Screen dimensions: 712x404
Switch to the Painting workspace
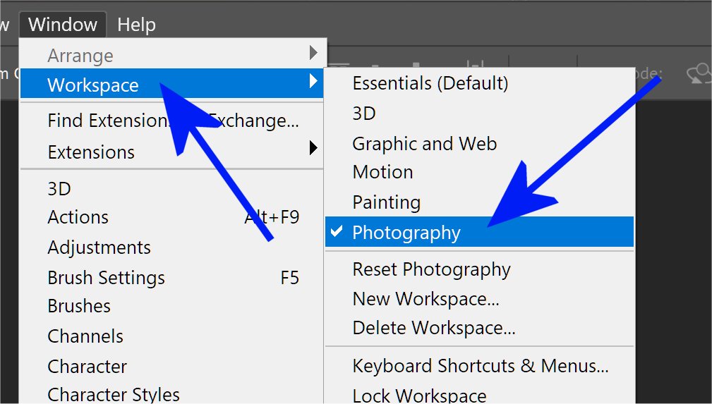[x=386, y=202]
